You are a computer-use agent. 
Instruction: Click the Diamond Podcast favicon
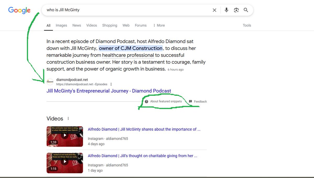(50, 82)
